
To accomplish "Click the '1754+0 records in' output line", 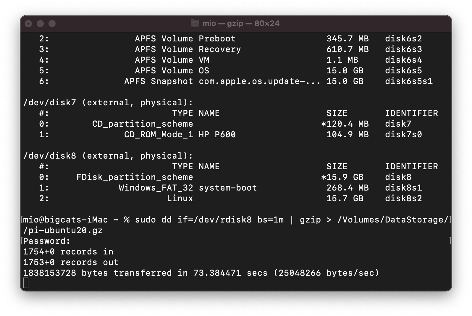I will 68,252.
